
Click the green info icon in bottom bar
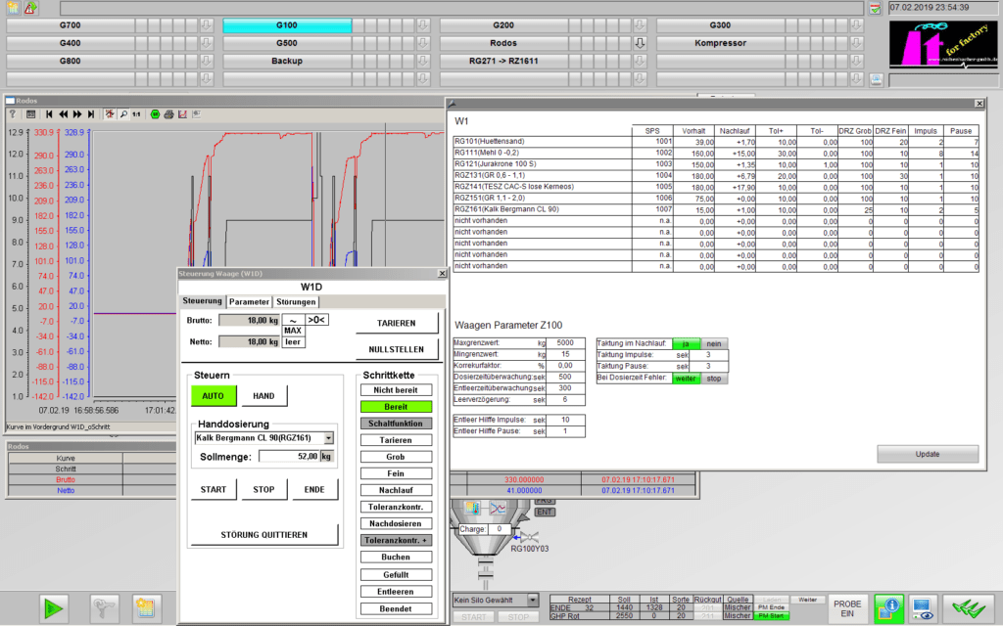click(888, 606)
